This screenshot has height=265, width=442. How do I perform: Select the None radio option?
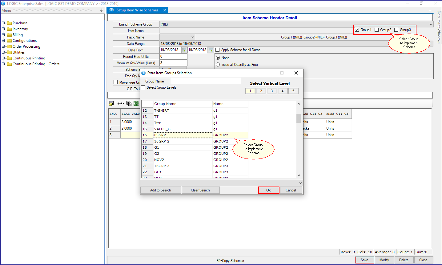click(218, 58)
